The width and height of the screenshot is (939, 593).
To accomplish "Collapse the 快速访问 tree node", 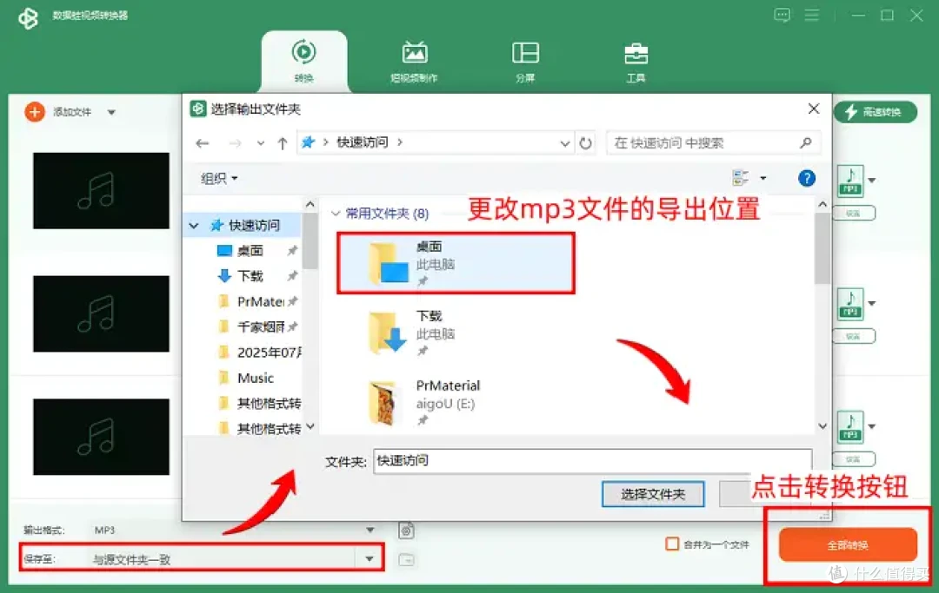I will 194,226.
